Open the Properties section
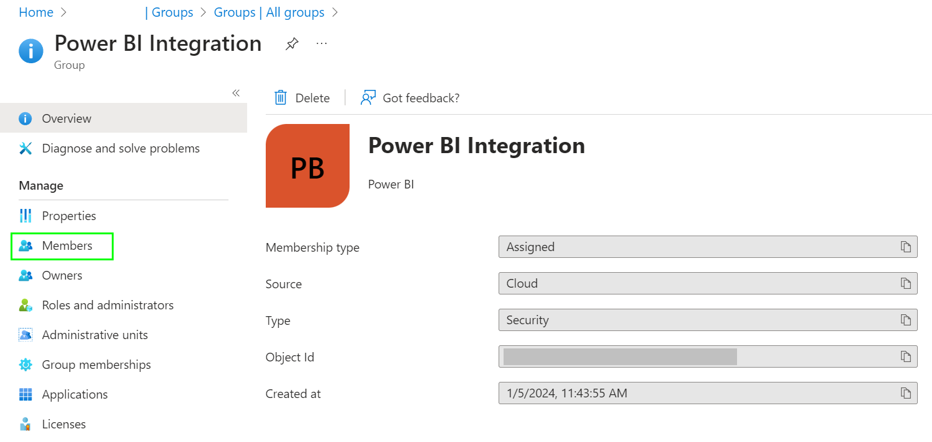The image size is (932, 442). 69,215
